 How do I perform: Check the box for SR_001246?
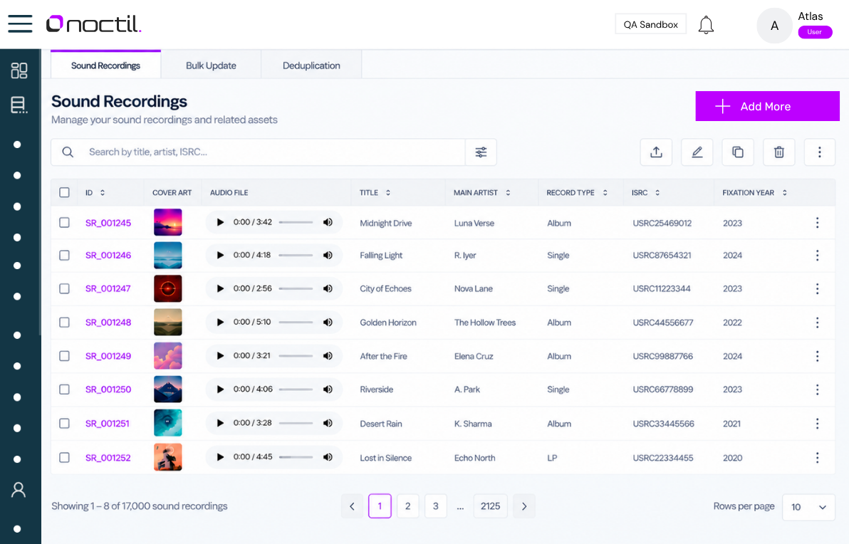pos(64,255)
